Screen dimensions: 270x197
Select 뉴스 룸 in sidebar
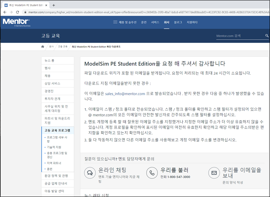58,61
